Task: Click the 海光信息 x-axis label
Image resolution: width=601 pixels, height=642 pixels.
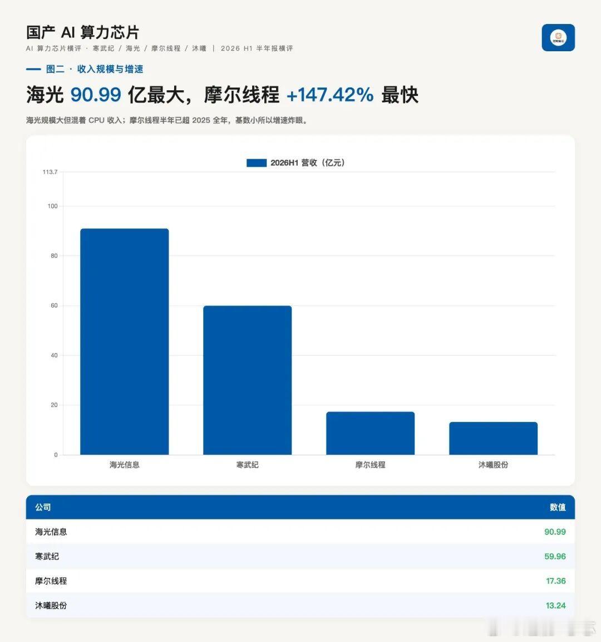Action: (124, 465)
